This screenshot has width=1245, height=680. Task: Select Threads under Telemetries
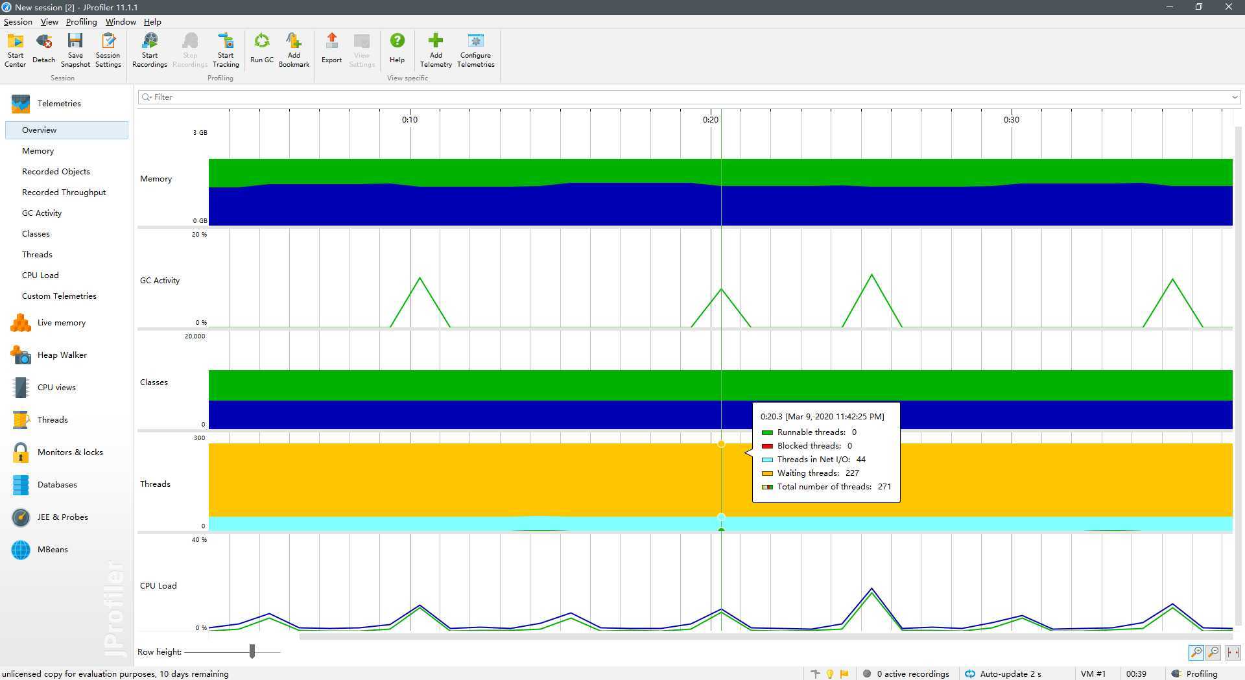point(37,254)
